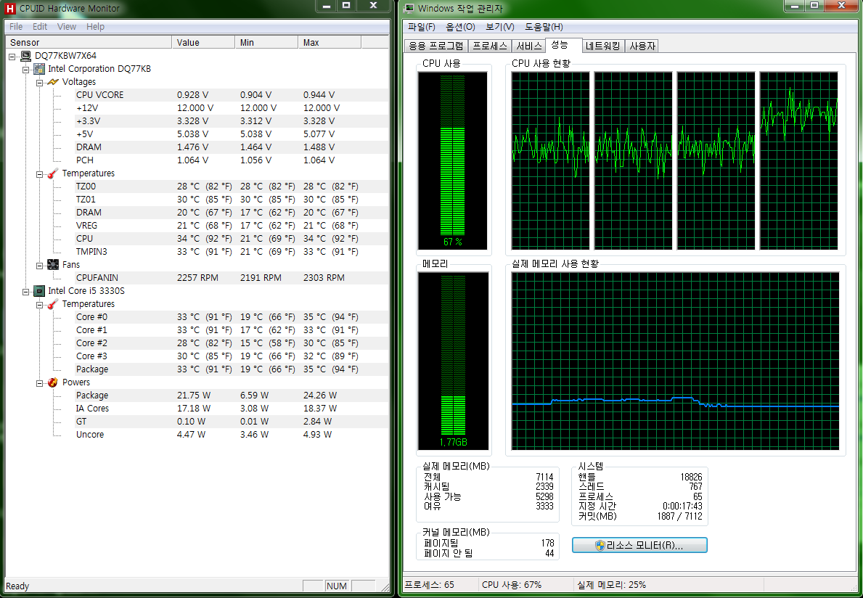Screen dimensions: 863x598
Task: Open the Edit menu in Hardware Monitor
Action: coord(40,26)
